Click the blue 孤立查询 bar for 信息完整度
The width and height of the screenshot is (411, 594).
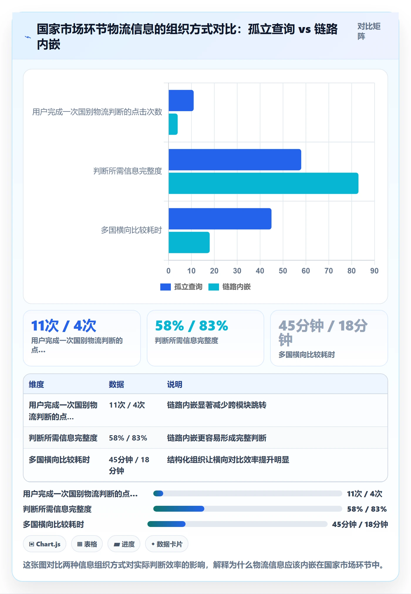235,160
